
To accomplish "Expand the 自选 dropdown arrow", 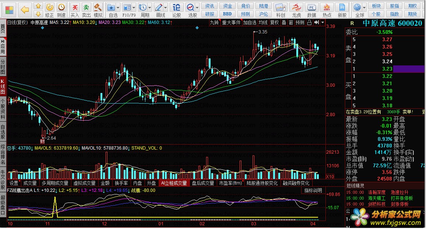I will [x=118, y=8].
